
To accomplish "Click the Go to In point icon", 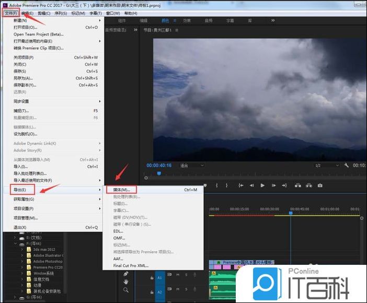I will pos(240,185).
